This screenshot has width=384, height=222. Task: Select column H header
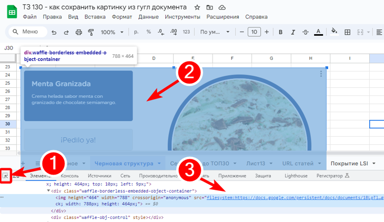click(310, 58)
